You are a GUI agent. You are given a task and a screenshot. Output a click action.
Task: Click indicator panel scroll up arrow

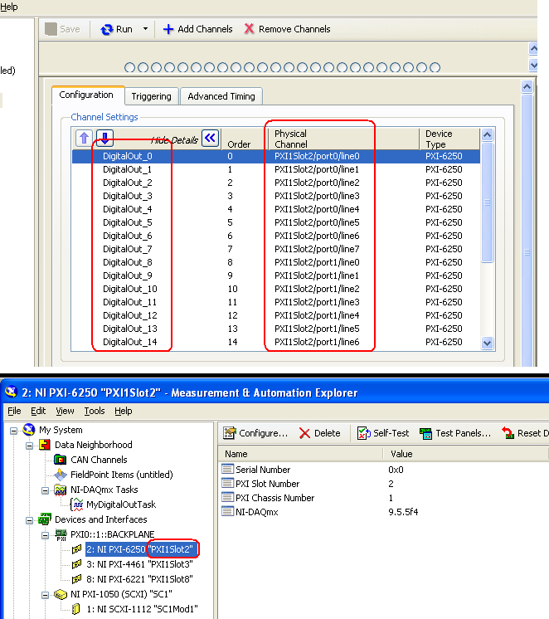pos(533,49)
